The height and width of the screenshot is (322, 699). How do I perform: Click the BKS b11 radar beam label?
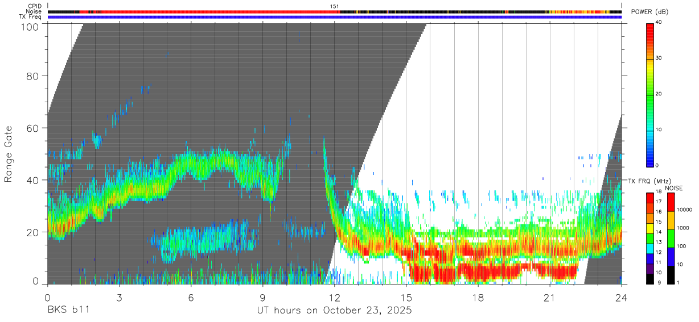tap(68, 311)
